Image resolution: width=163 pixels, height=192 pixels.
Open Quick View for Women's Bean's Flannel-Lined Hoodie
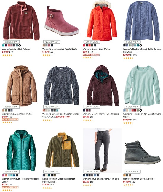click(92, 107)
